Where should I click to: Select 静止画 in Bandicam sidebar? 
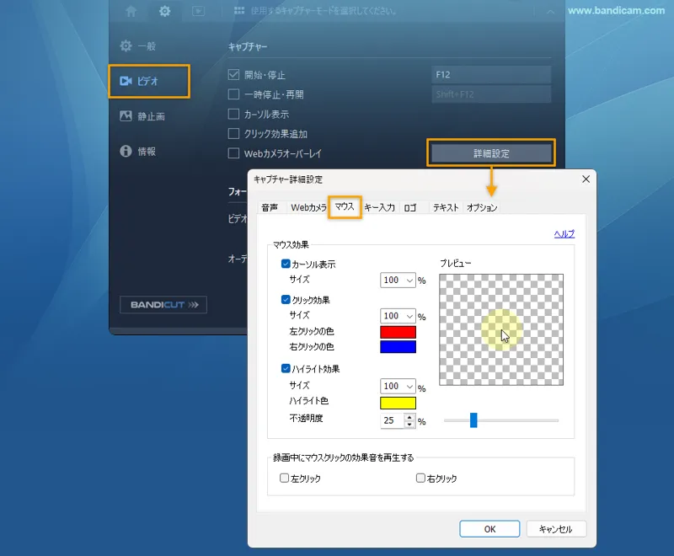(x=142, y=116)
